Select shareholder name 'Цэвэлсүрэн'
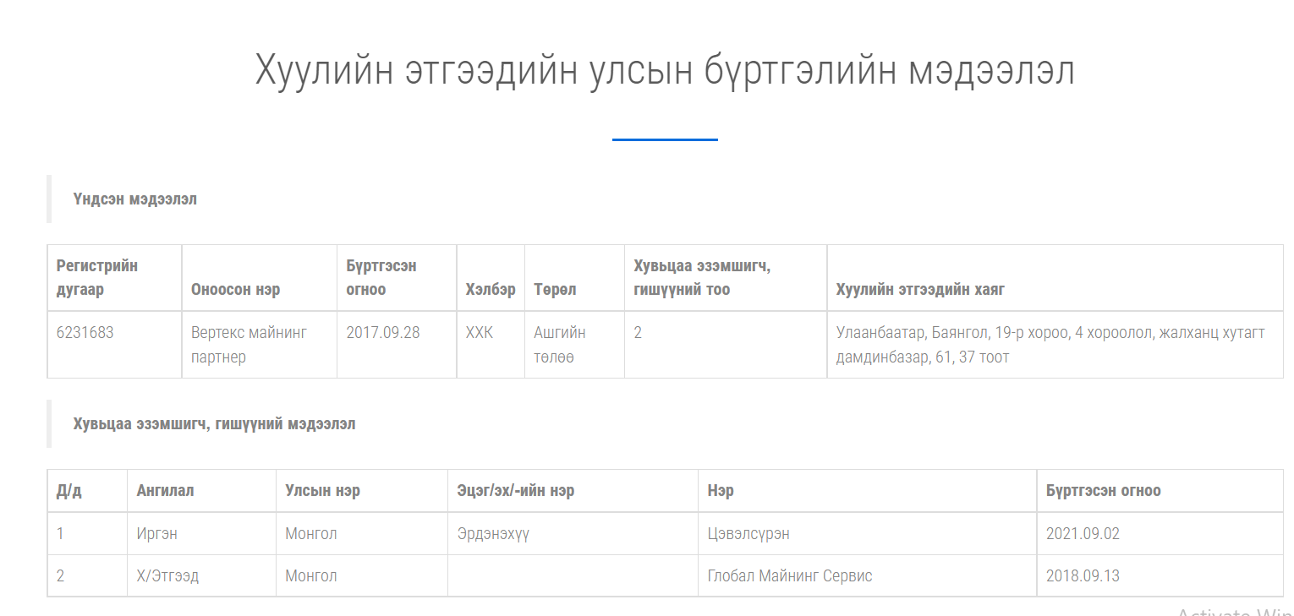The height and width of the screenshot is (616, 1294). click(x=748, y=534)
